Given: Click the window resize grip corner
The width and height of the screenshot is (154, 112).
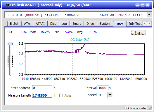Looking at the screenshot, I should coord(150,108).
